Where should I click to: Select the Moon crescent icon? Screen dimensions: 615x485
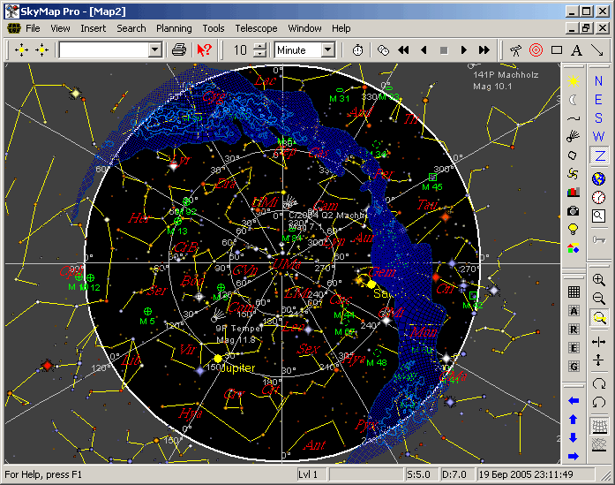click(x=573, y=100)
